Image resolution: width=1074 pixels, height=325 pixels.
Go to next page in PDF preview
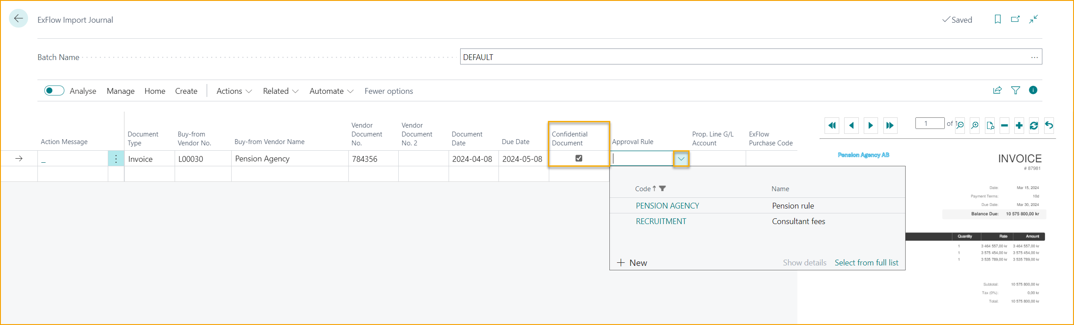click(x=870, y=125)
